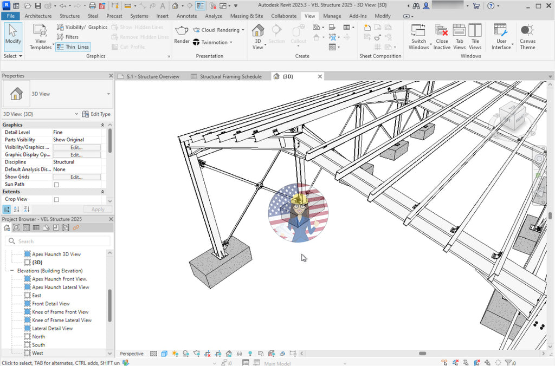Select the Thin Lines tool
This screenshot has height=366, width=555.
pos(73,47)
